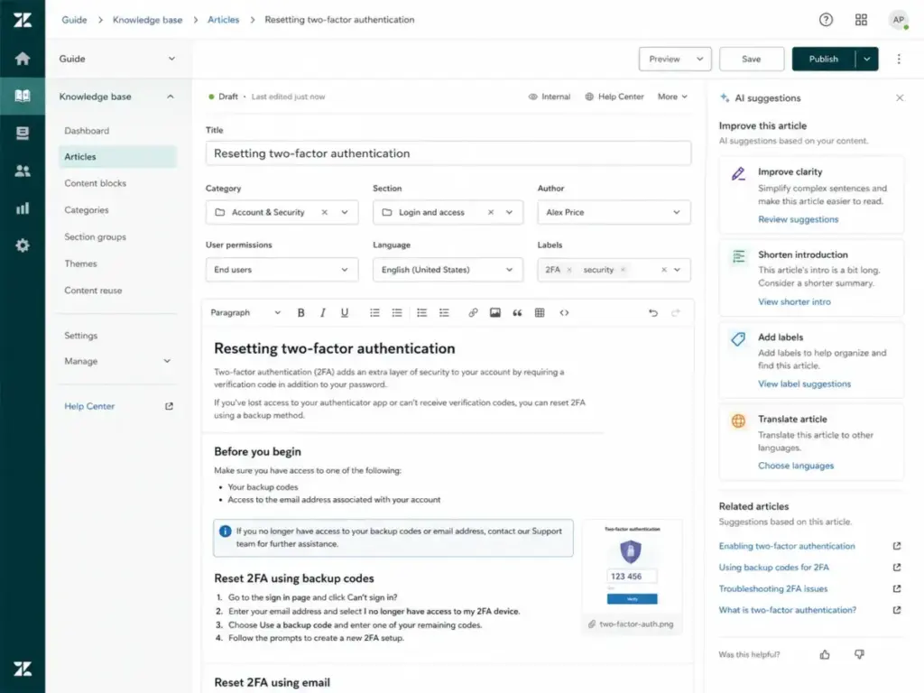Remove the 2FA label
This screenshot has width=924, height=693.
(568, 270)
